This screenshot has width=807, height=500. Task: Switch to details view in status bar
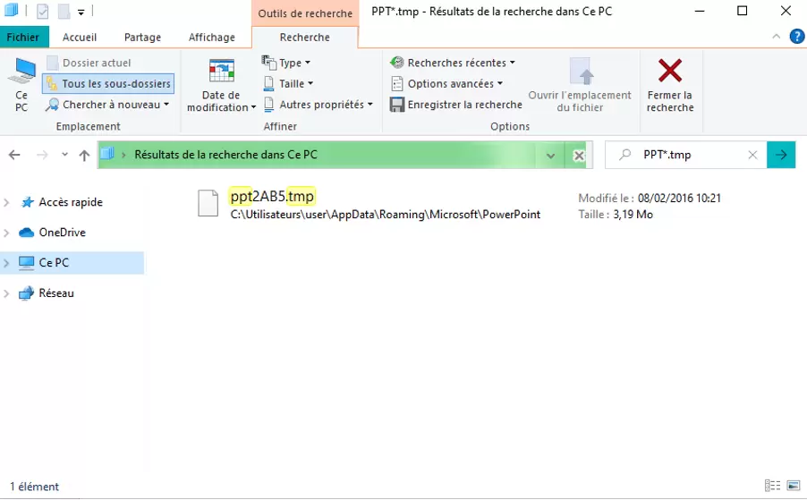tap(771, 486)
